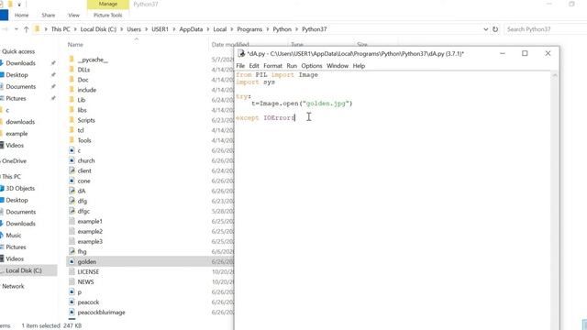Click the Local Disk (C:) breadcrumb
587x330 pixels.
coord(98,29)
